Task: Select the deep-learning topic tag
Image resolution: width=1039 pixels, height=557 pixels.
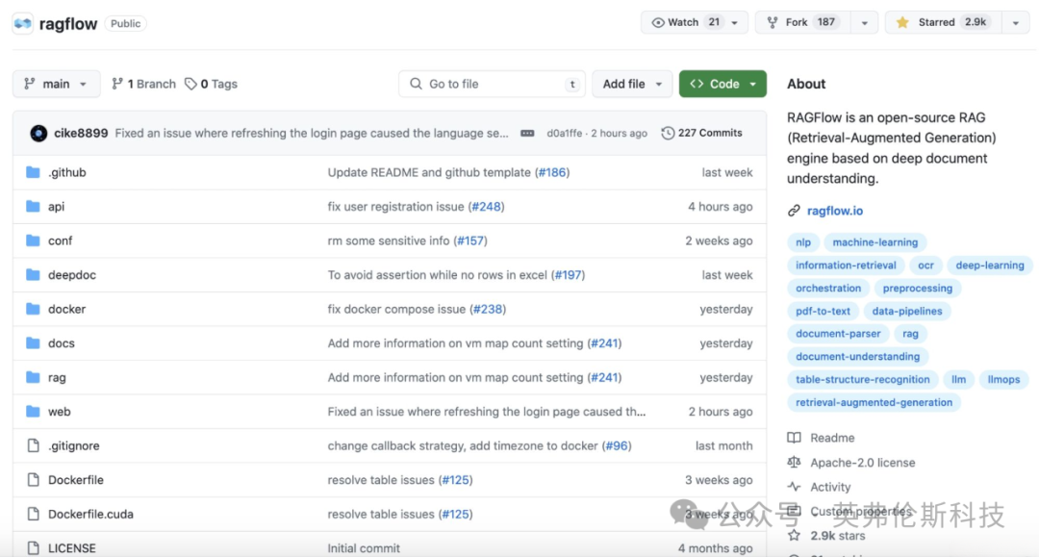Action: point(989,265)
